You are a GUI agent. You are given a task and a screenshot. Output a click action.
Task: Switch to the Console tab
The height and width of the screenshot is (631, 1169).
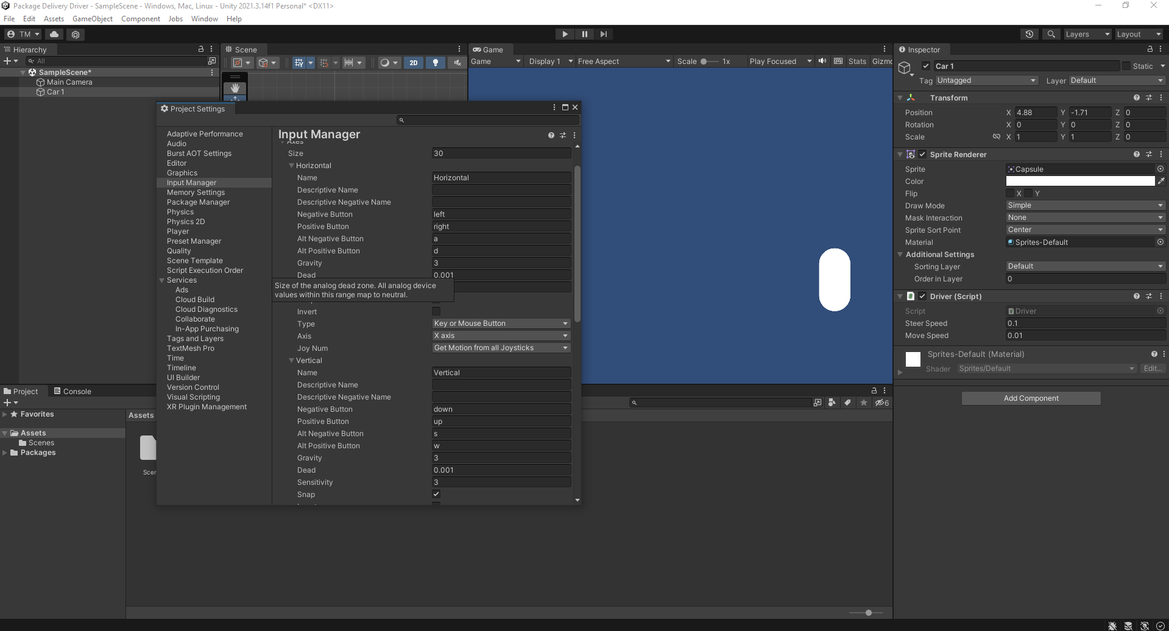pyautogui.click(x=72, y=391)
